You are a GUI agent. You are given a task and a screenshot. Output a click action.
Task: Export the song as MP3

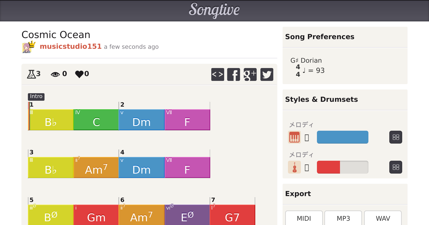click(343, 218)
